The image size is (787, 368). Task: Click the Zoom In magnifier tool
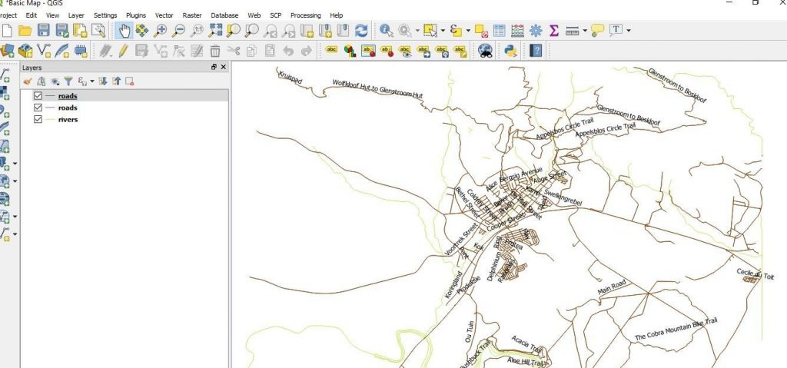(x=160, y=31)
